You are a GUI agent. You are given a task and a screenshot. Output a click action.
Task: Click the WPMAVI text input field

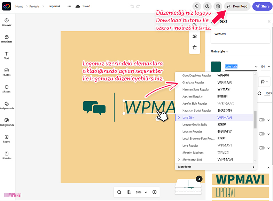point(240,36)
